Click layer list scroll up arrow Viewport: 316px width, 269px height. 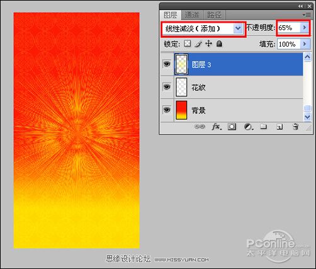pyautogui.click(x=307, y=57)
